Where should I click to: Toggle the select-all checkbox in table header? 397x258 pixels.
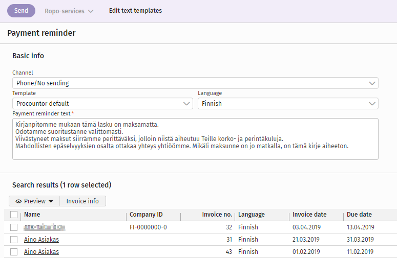pyautogui.click(x=14, y=215)
